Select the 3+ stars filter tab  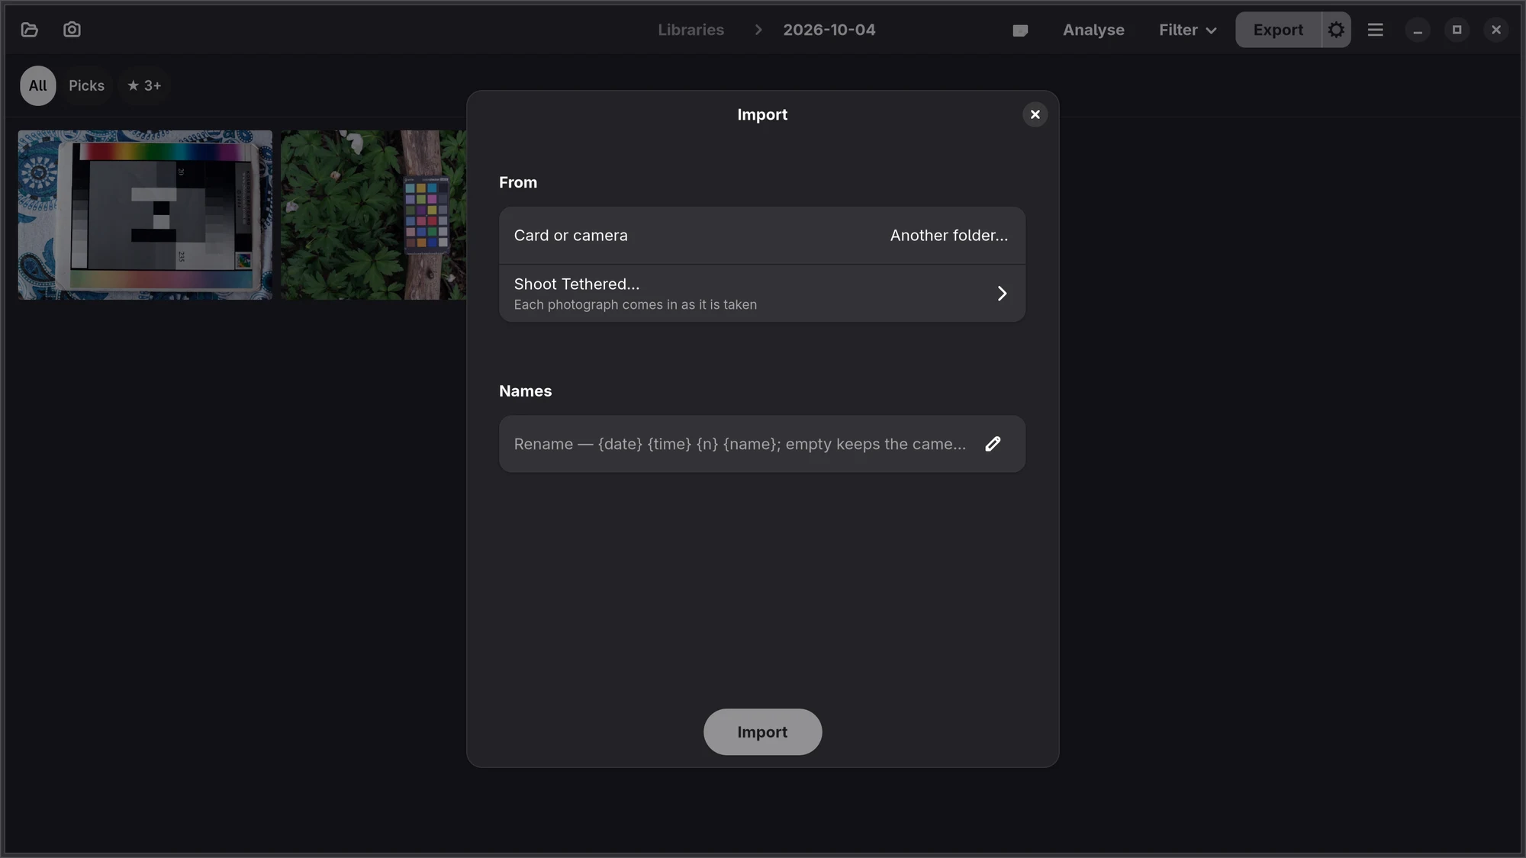144,85
